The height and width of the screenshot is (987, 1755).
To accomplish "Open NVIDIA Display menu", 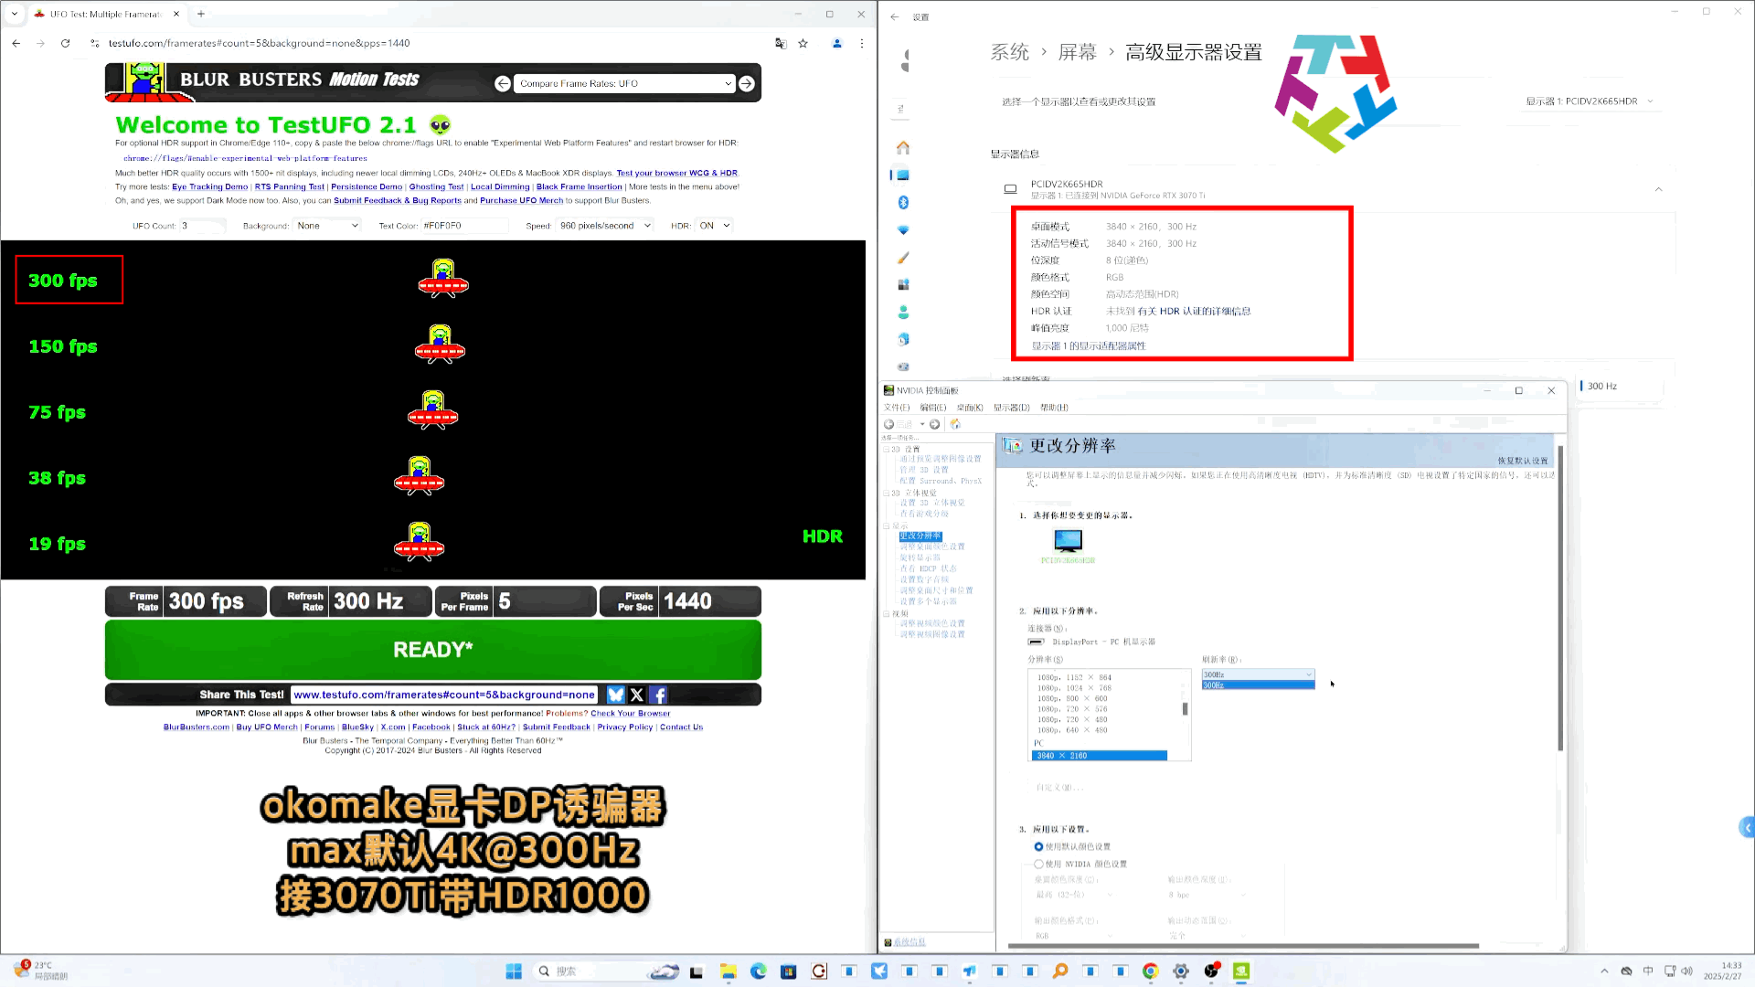I will tap(1012, 408).
